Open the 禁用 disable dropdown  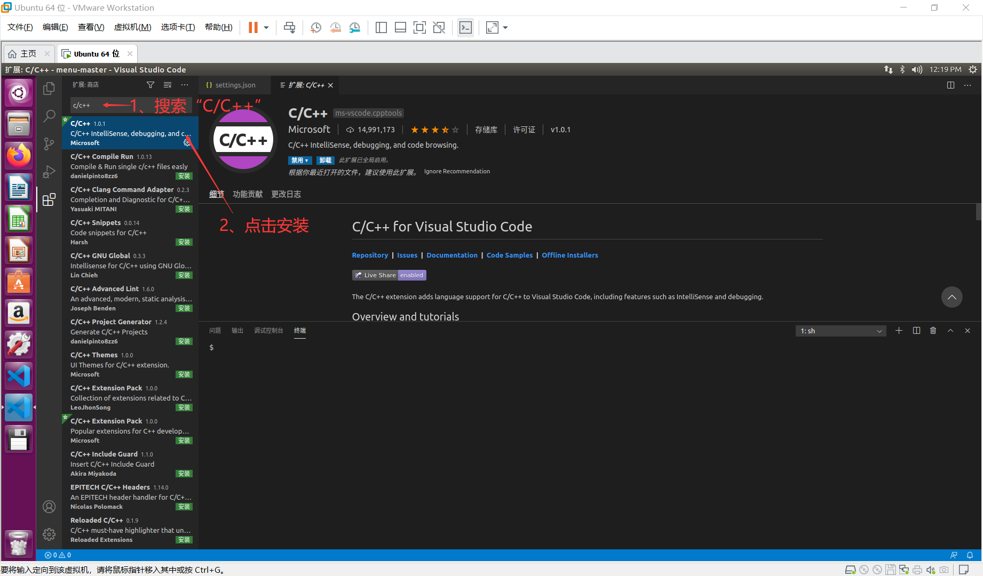point(300,161)
